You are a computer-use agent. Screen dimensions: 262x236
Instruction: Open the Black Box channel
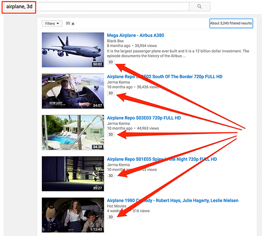tap(116, 41)
